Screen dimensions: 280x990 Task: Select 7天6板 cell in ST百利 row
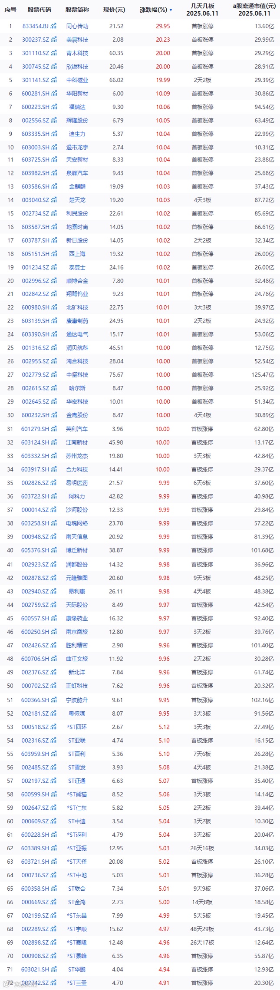[x=202, y=754]
